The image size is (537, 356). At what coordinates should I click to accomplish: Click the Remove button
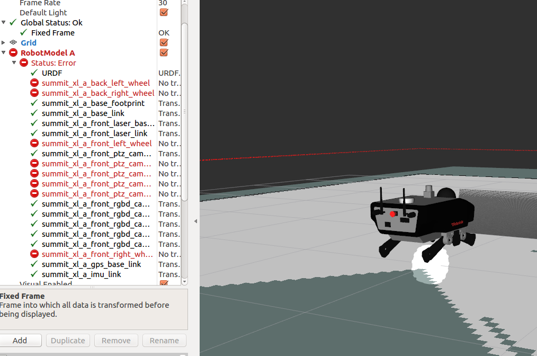115,340
